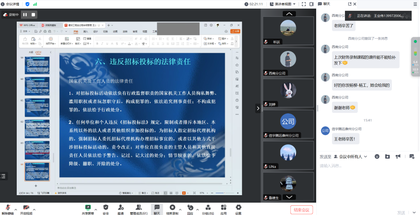
Task: Select the 昕跃 participant video tile
Action: (x=288, y=31)
